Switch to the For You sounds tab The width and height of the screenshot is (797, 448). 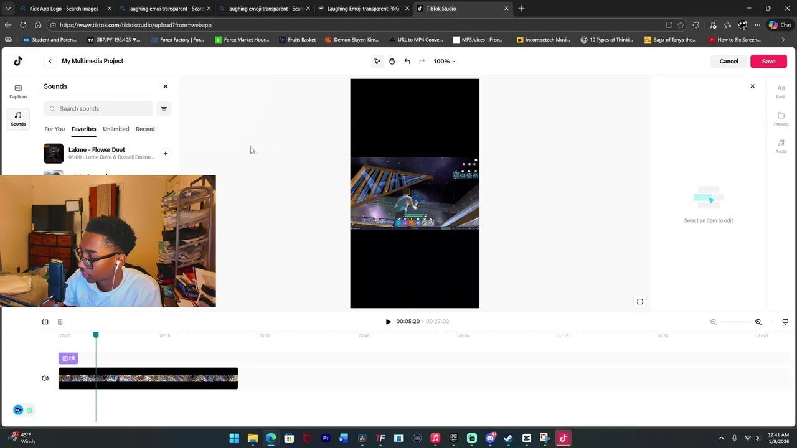pyautogui.click(x=54, y=129)
